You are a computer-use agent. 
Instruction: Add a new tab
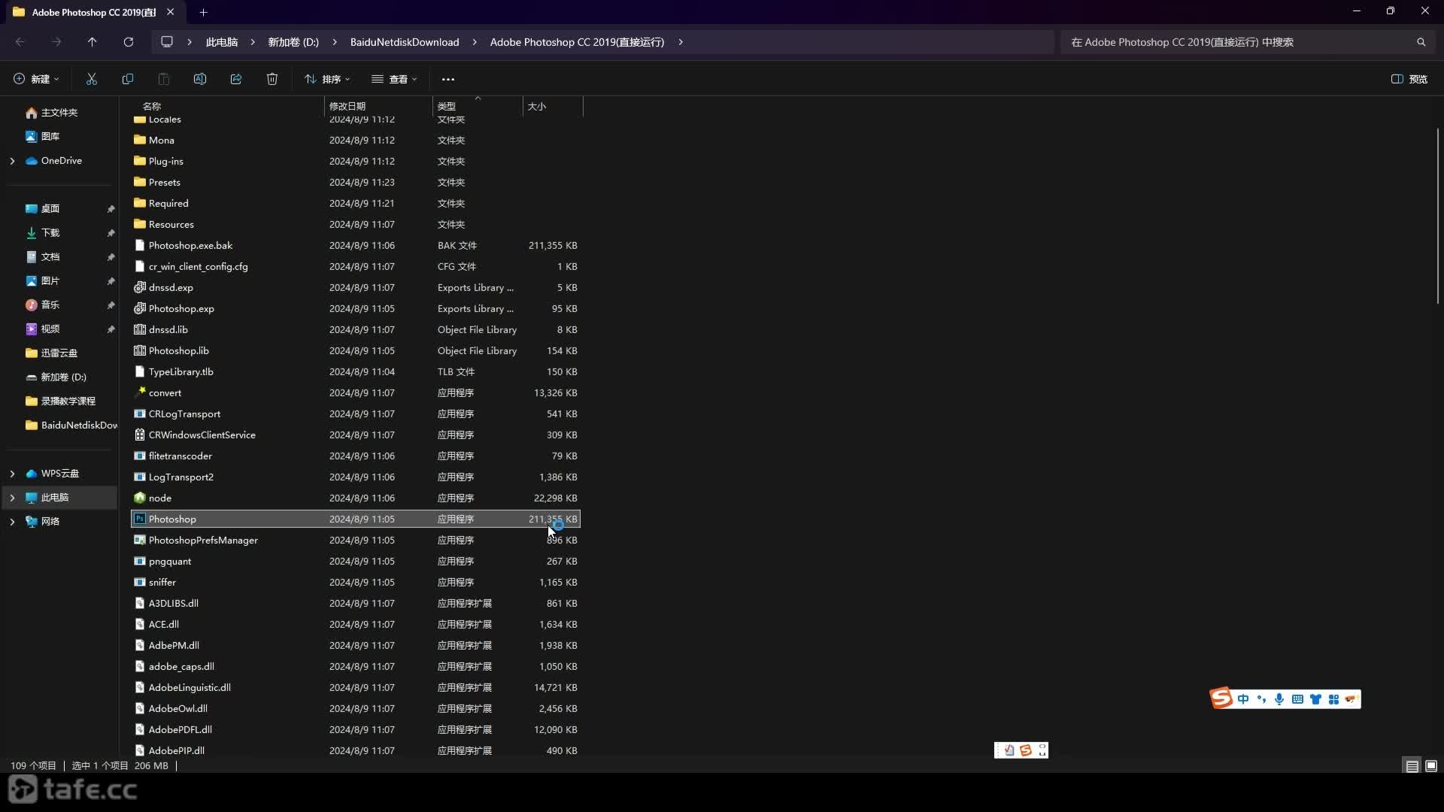(x=203, y=12)
